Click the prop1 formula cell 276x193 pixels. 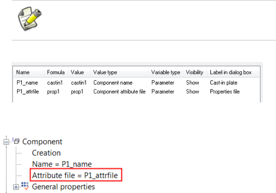pyautogui.click(x=53, y=91)
